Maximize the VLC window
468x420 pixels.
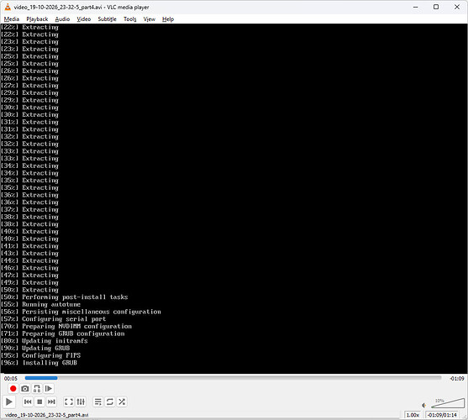click(x=436, y=7)
